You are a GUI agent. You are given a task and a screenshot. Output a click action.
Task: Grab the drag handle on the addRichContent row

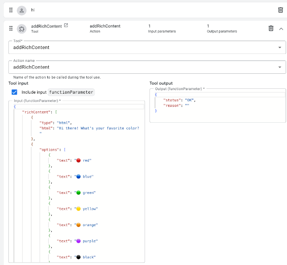11,29
